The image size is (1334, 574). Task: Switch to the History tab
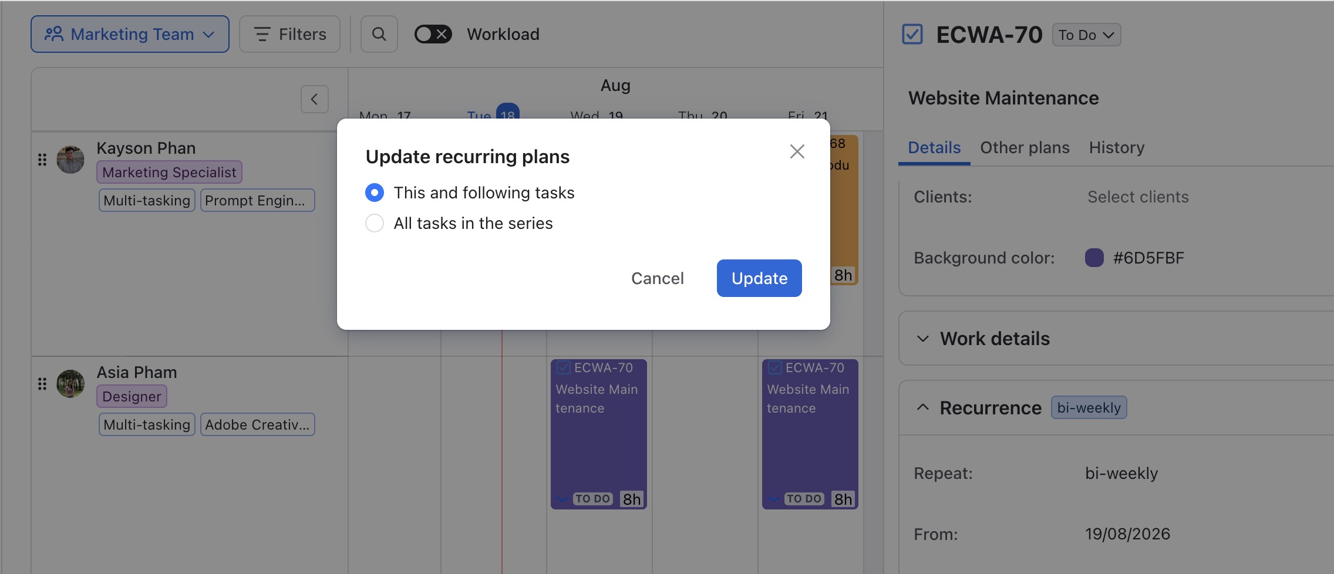pyautogui.click(x=1117, y=147)
